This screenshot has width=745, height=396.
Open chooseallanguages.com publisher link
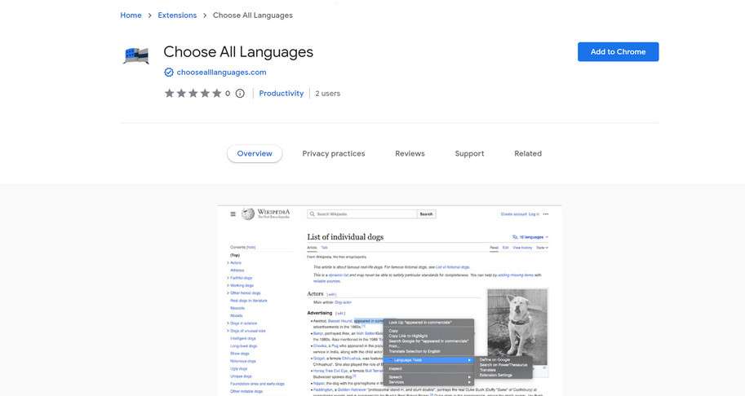pyautogui.click(x=221, y=72)
